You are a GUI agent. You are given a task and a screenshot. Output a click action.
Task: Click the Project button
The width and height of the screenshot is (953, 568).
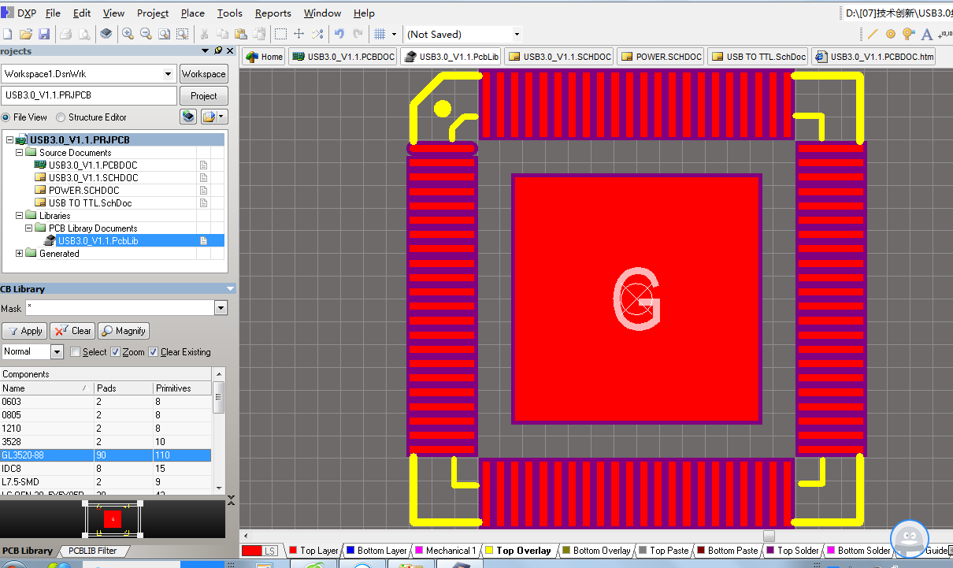203,96
